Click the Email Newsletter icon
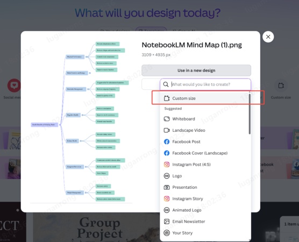The height and width of the screenshot is (242, 299). (x=167, y=222)
